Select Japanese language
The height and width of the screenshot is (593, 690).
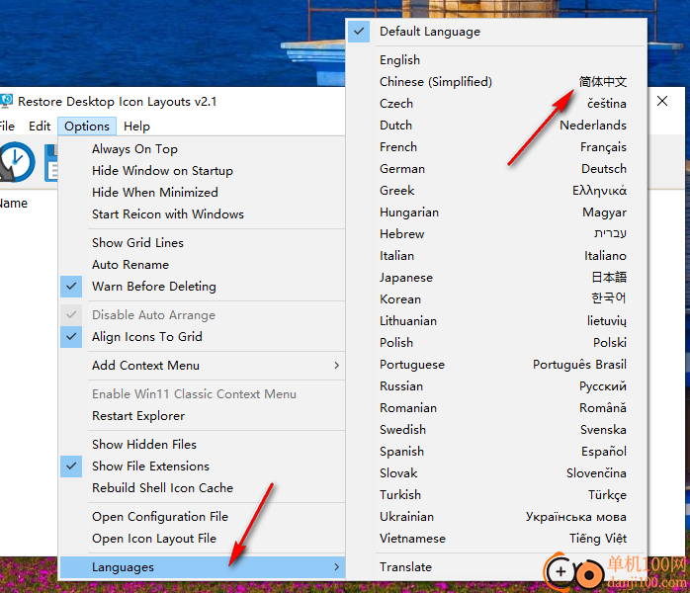point(496,278)
